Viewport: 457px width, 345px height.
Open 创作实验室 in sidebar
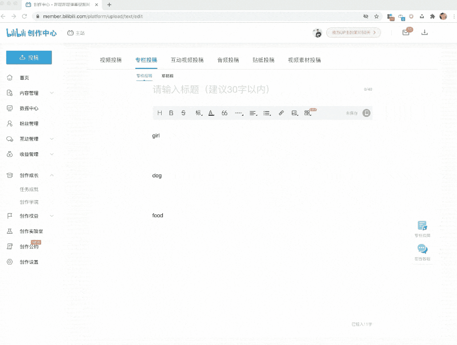[31, 232]
